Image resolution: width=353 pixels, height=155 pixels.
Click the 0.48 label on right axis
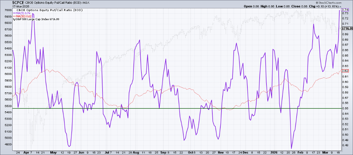(x=345, y=145)
